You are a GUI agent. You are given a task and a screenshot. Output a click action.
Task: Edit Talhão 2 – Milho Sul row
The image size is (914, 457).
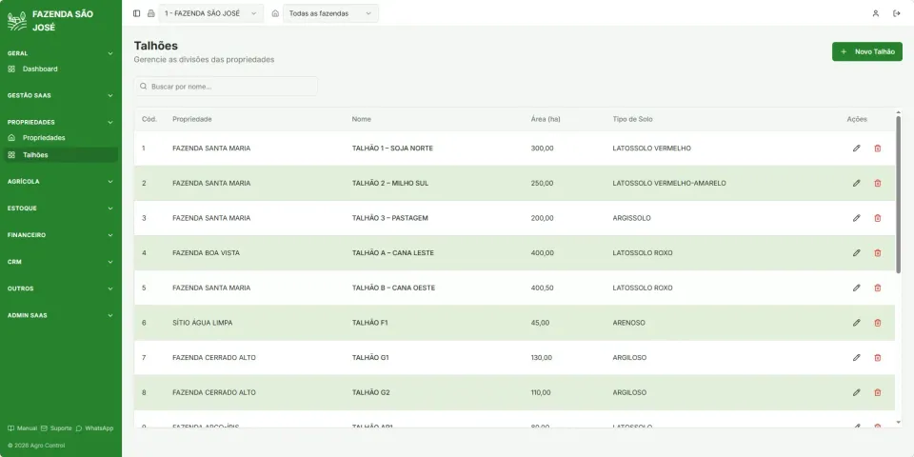pos(856,183)
